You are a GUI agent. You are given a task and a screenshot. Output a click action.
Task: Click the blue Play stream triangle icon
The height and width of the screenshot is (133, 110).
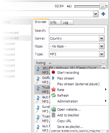coord(53,78)
